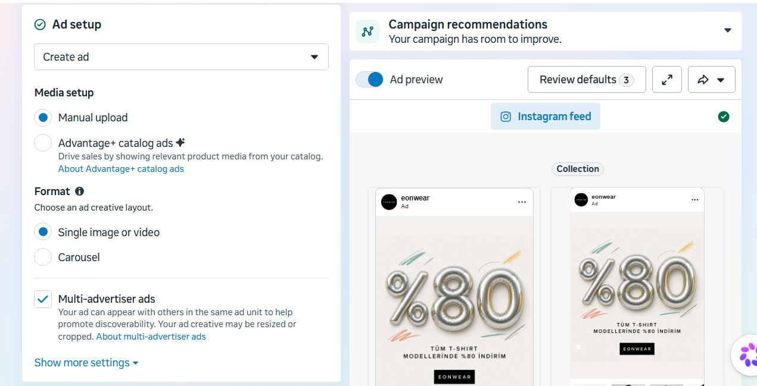The width and height of the screenshot is (757, 386).
Task: Open the three-dot menu on left ad preview
Action: 522,202
